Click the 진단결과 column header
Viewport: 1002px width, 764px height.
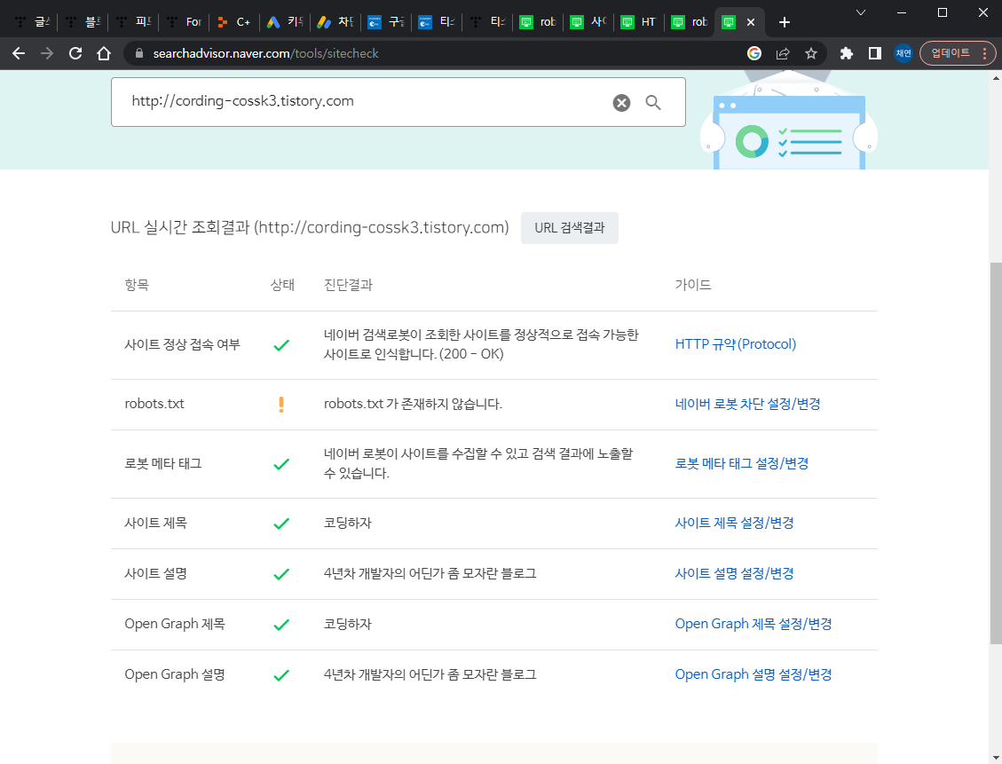tap(348, 285)
